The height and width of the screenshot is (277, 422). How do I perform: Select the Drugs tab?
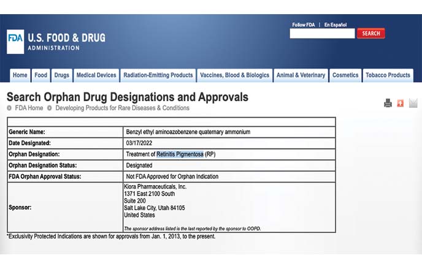point(61,75)
